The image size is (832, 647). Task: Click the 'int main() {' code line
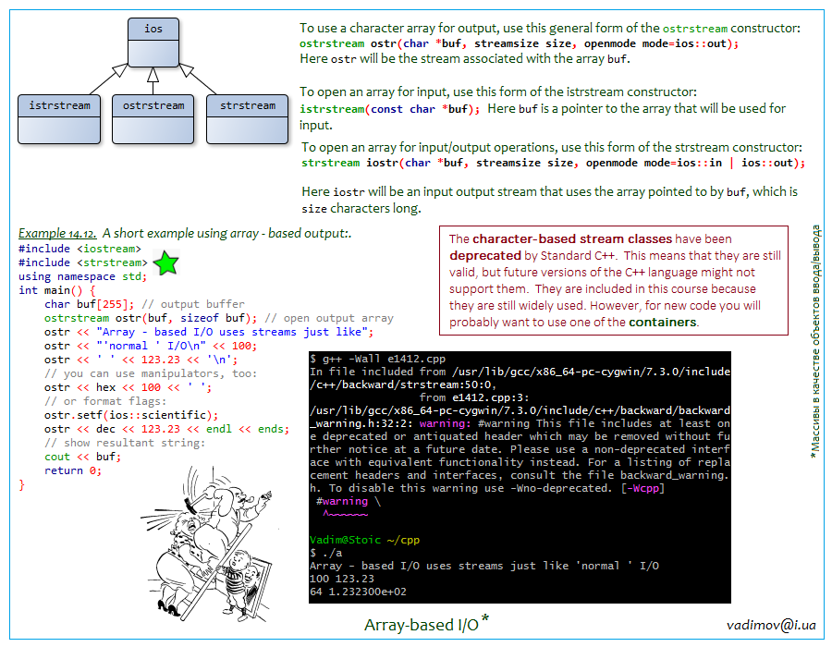pyautogui.click(x=56, y=290)
